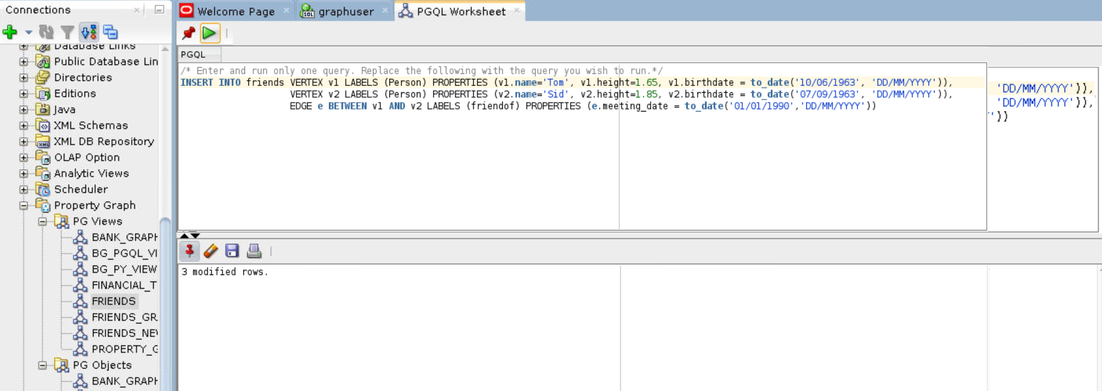The image size is (1102, 391).
Task: Save the query output
Action: click(x=232, y=251)
